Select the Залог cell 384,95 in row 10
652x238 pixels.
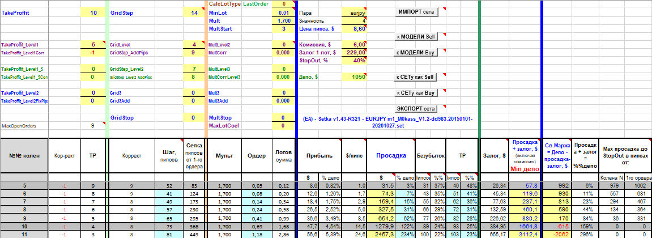tap(495, 226)
